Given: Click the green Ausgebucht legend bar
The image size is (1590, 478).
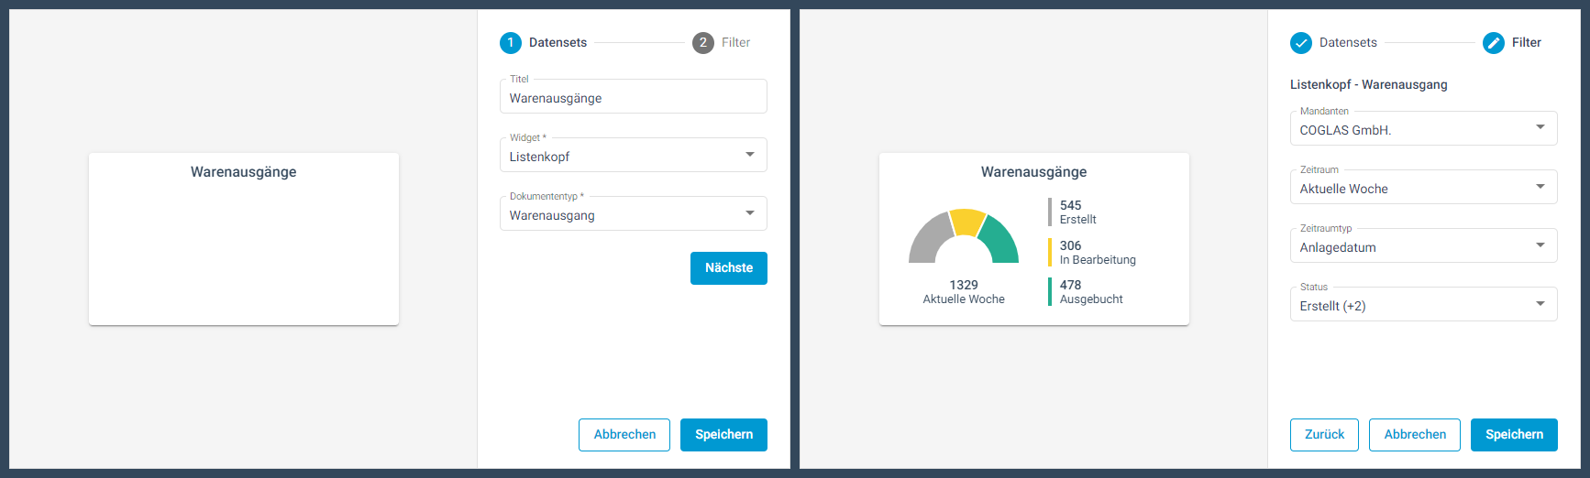Looking at the screenshot, I should 1050,291.
